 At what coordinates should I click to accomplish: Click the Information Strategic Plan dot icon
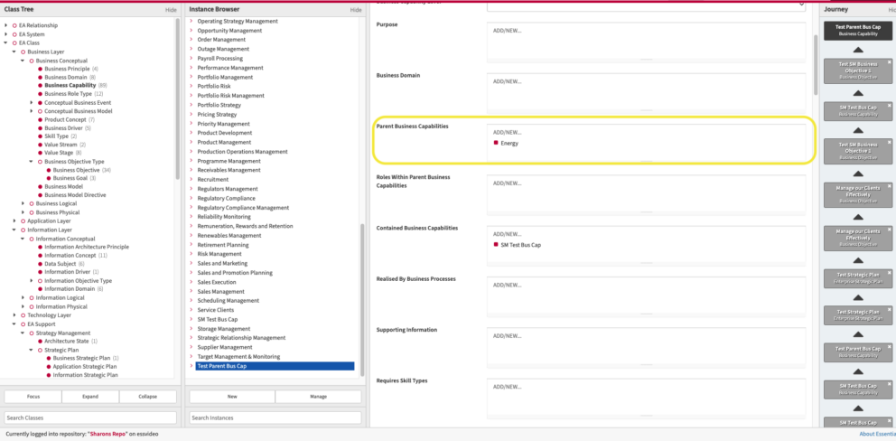pyautogui.click(x=49, y=375)
